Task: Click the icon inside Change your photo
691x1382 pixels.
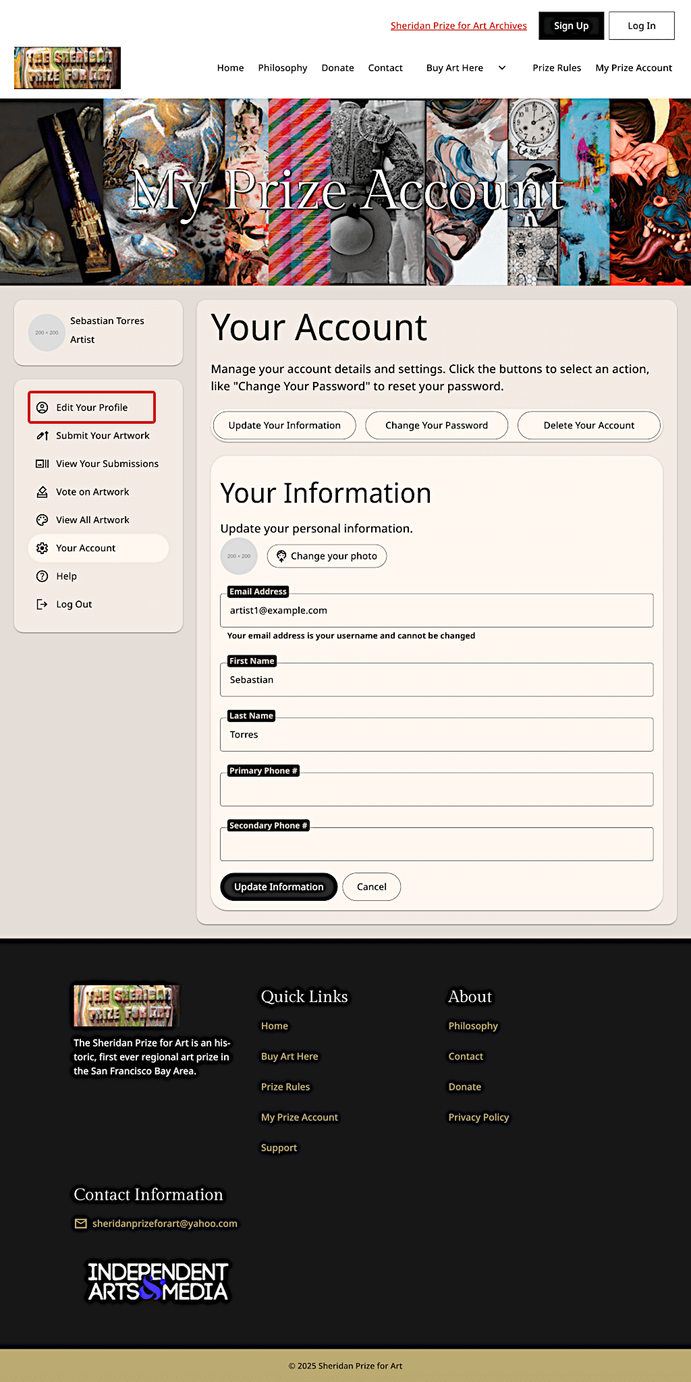Action: [281, 556]
